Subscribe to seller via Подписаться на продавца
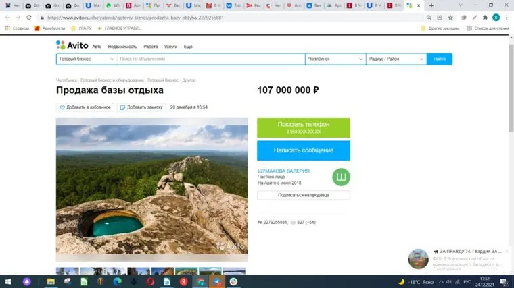Image resolution: width=514 pixels, height=288 pixels. (304, 195)
